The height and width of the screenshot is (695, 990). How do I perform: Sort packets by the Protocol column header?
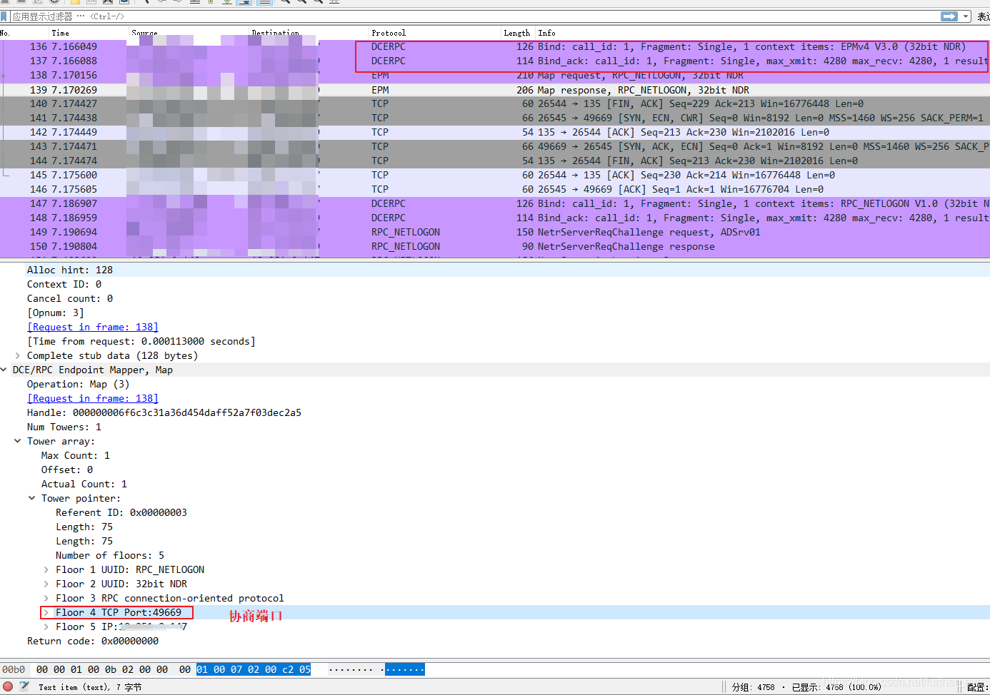[389, 33]
